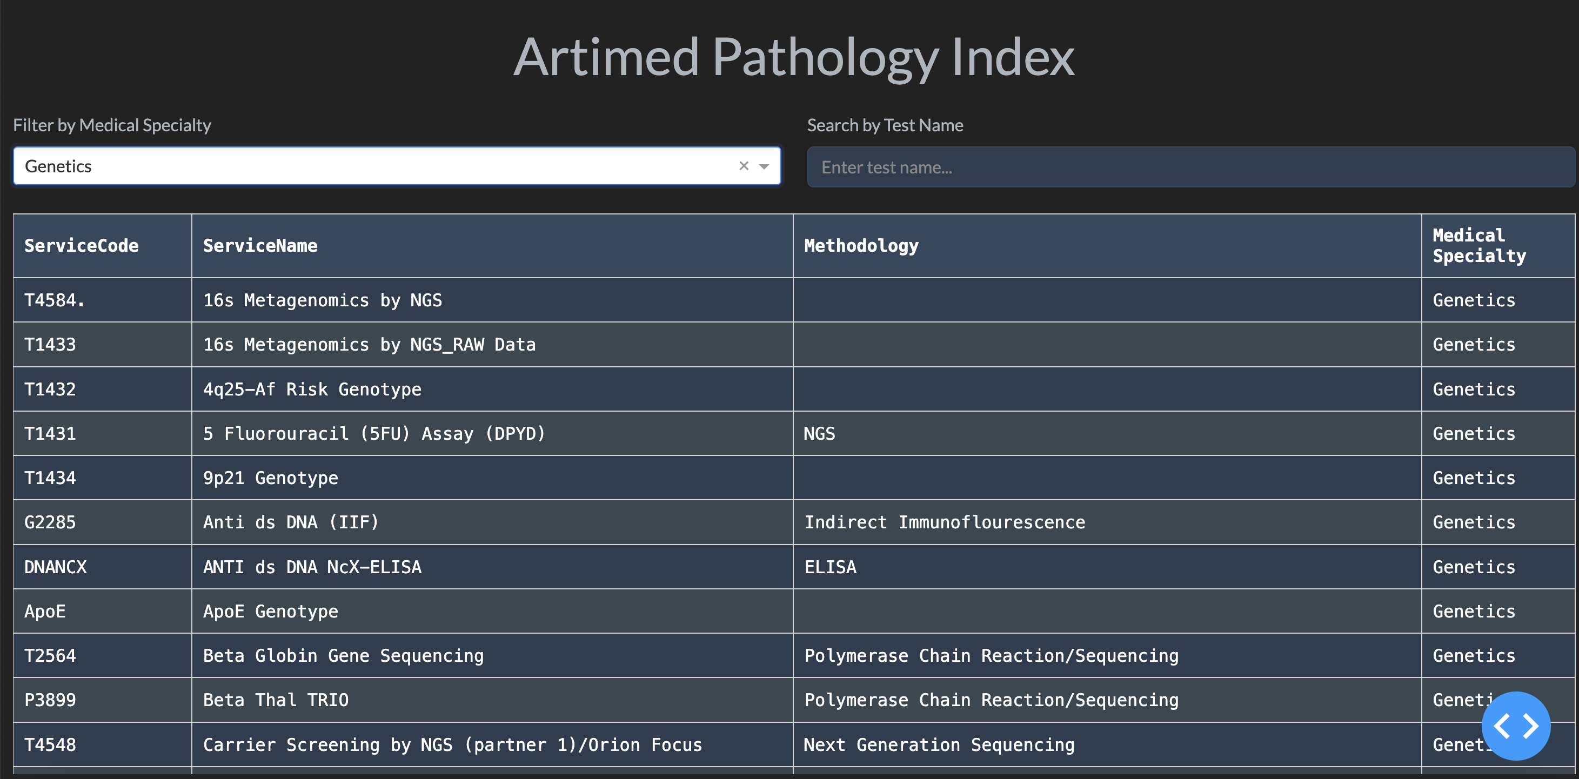Select the T4584. service code cell
The width and height of the screenshot is (1579, 779).
pos(55,300)
